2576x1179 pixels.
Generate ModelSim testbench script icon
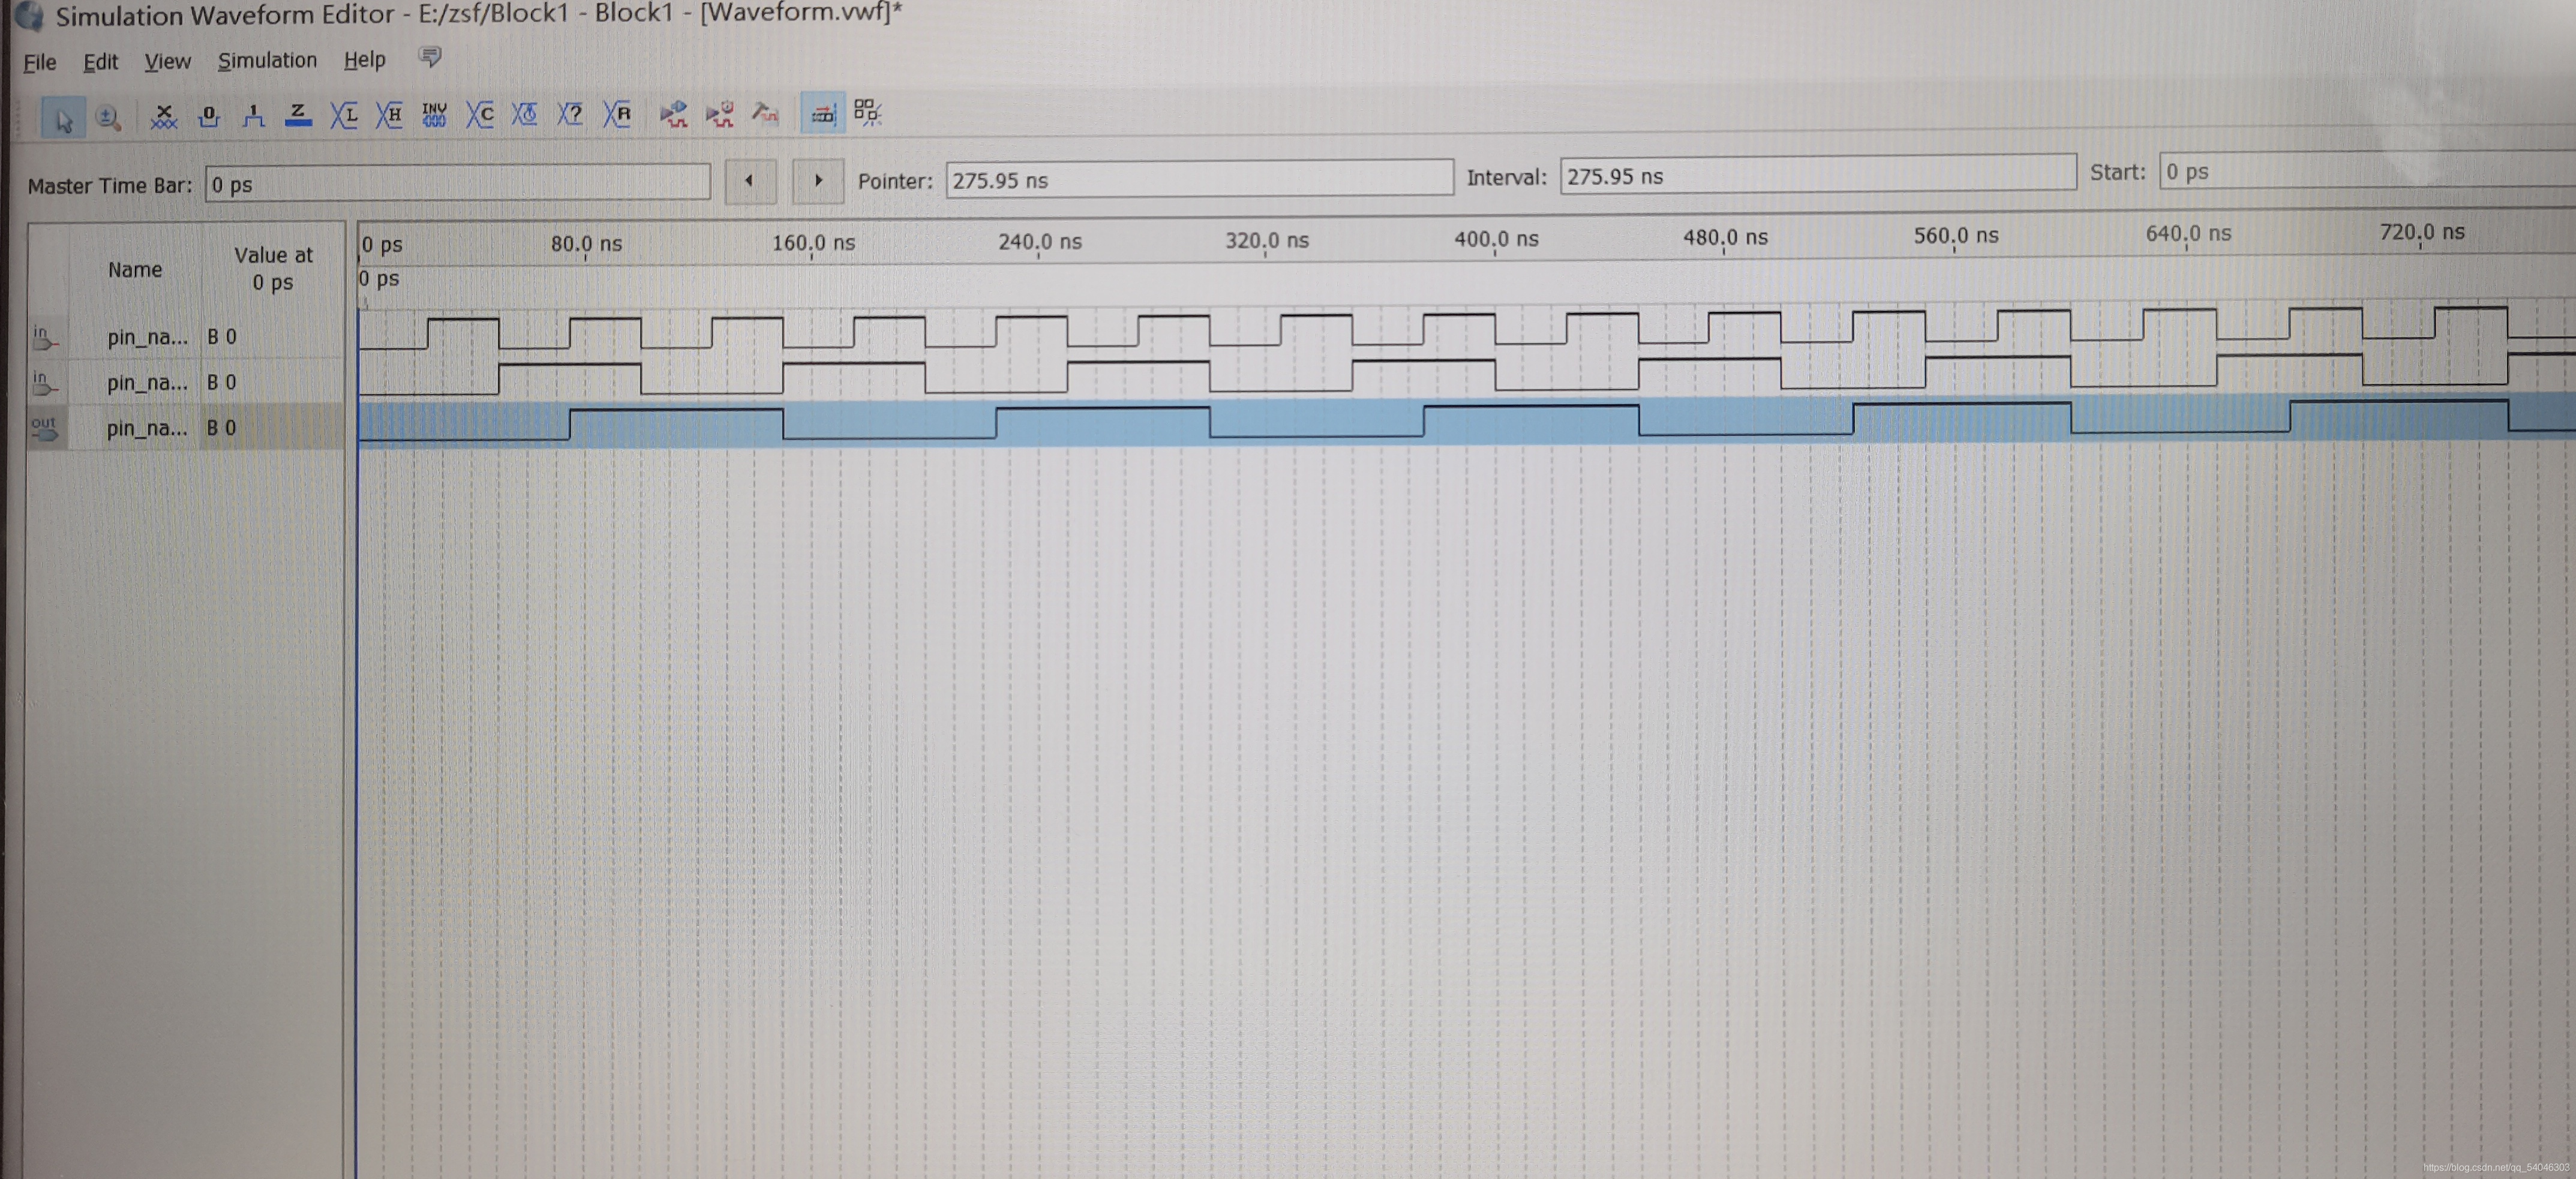click(765, 112)
